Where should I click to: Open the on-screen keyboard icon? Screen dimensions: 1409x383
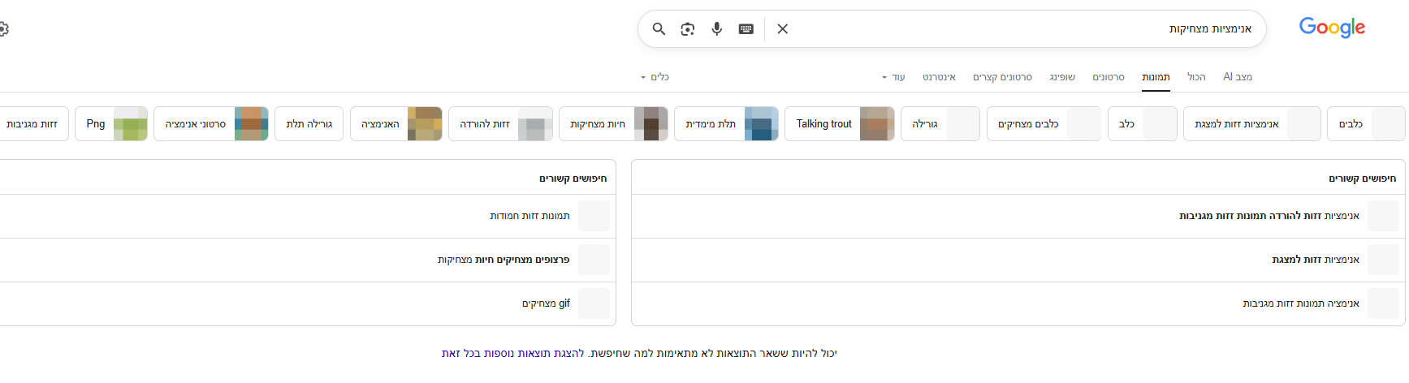click(x=746, y=29)
